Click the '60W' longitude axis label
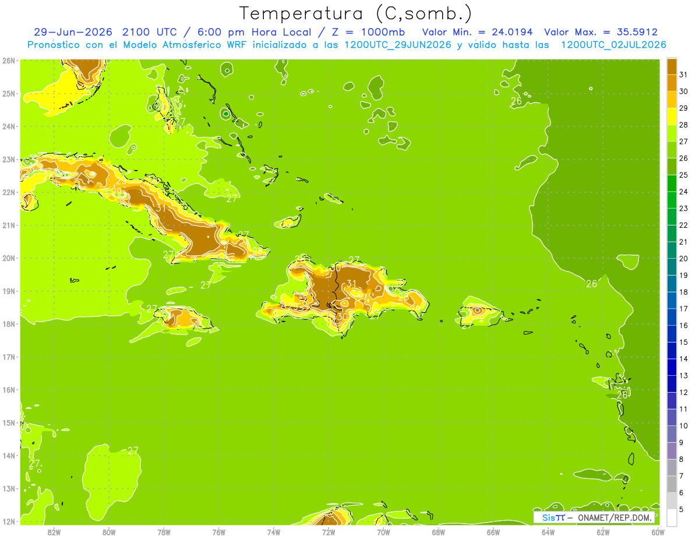The width and height of the screenshot is (699, 540). (x=658, y=532)
